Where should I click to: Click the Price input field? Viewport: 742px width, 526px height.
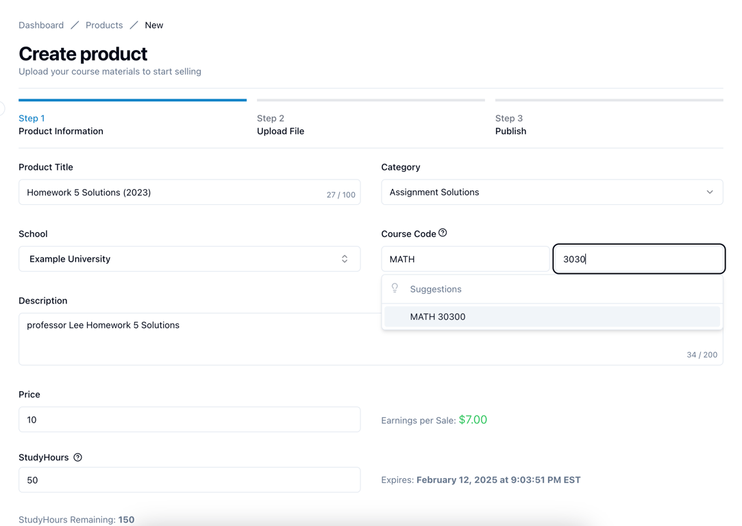189,420
